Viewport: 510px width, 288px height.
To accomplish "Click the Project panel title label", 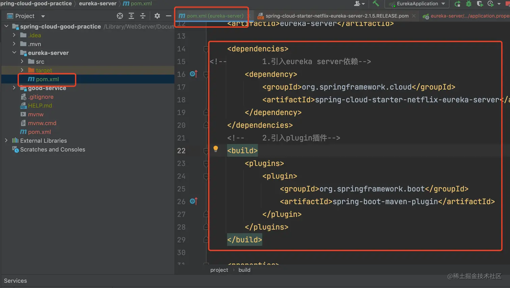I will (x=25, y=16).
